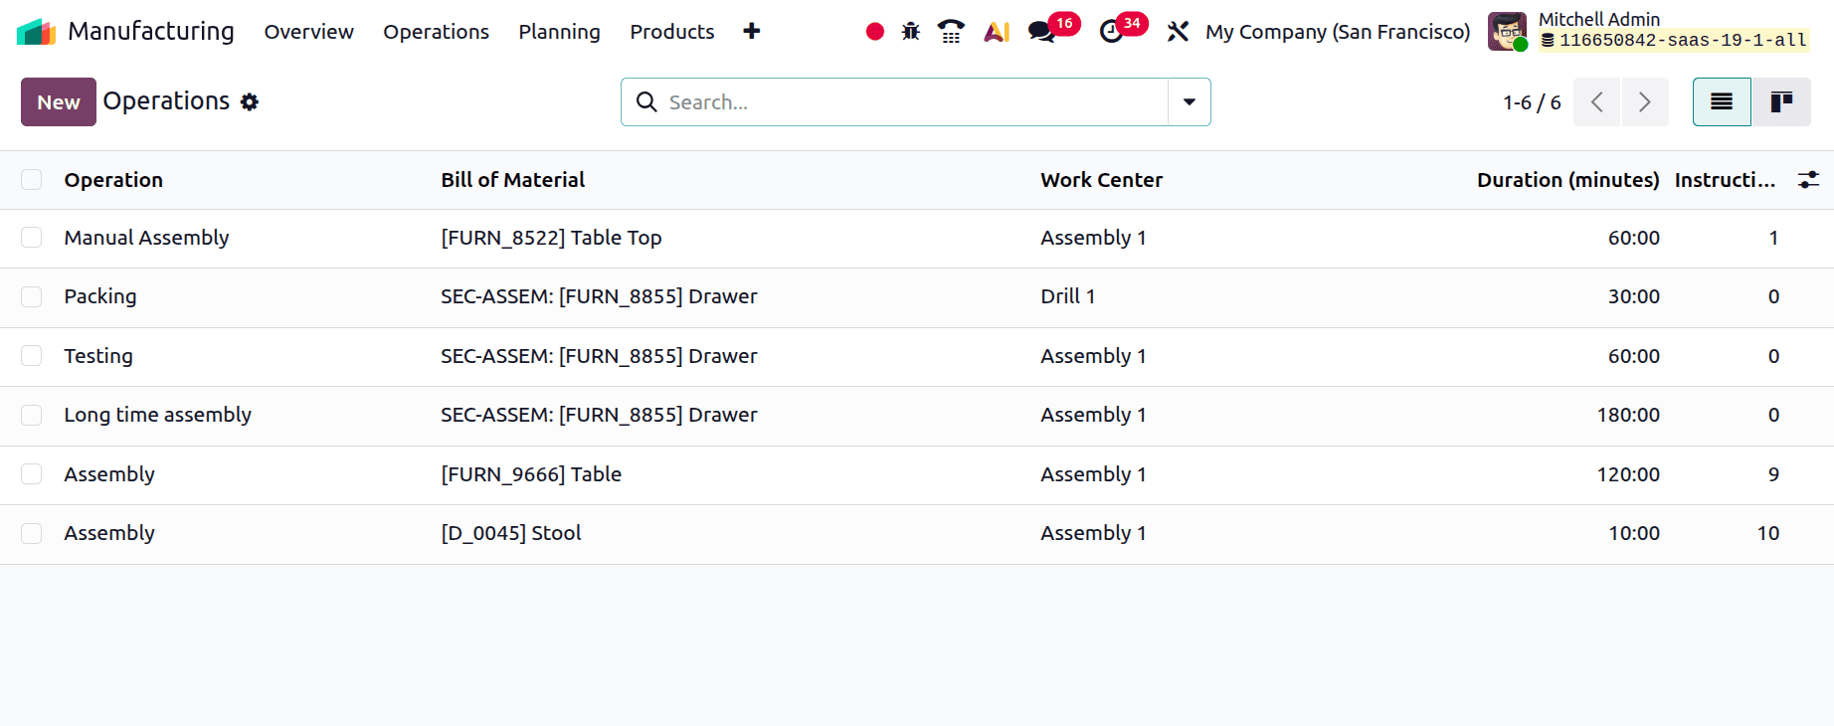
Task: Check the Assembly Stool row checkbox
Action: tap(32, 533)
